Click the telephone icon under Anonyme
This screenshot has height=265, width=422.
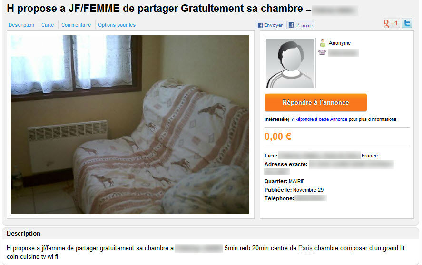[322, 52]
